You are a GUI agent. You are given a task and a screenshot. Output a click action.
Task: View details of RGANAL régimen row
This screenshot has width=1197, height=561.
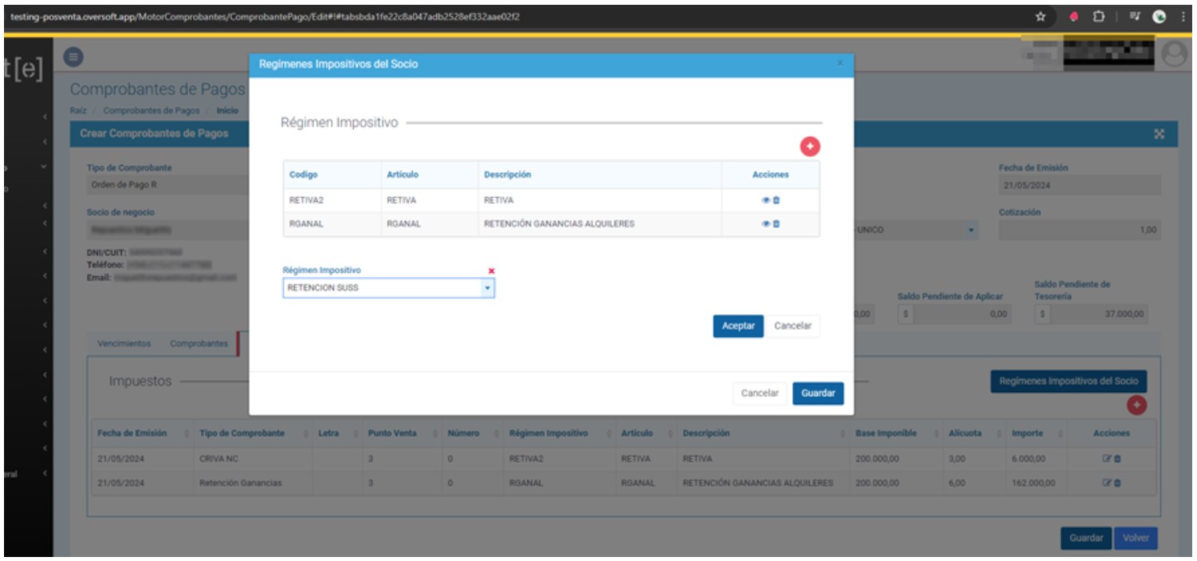pos(767,224)
